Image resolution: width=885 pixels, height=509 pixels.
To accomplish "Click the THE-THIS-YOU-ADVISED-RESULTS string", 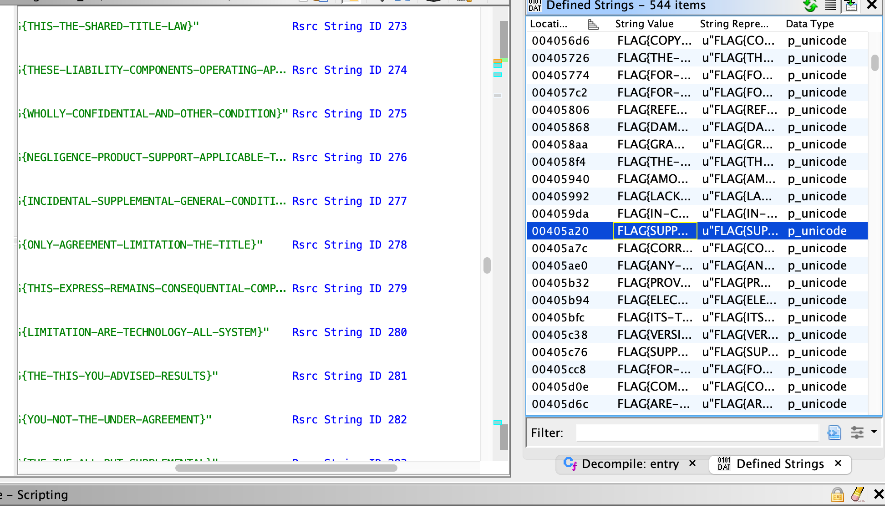I will tap(118, 376).
